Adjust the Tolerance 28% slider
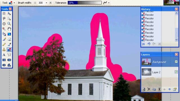180x101 pixels. point(85,3)
